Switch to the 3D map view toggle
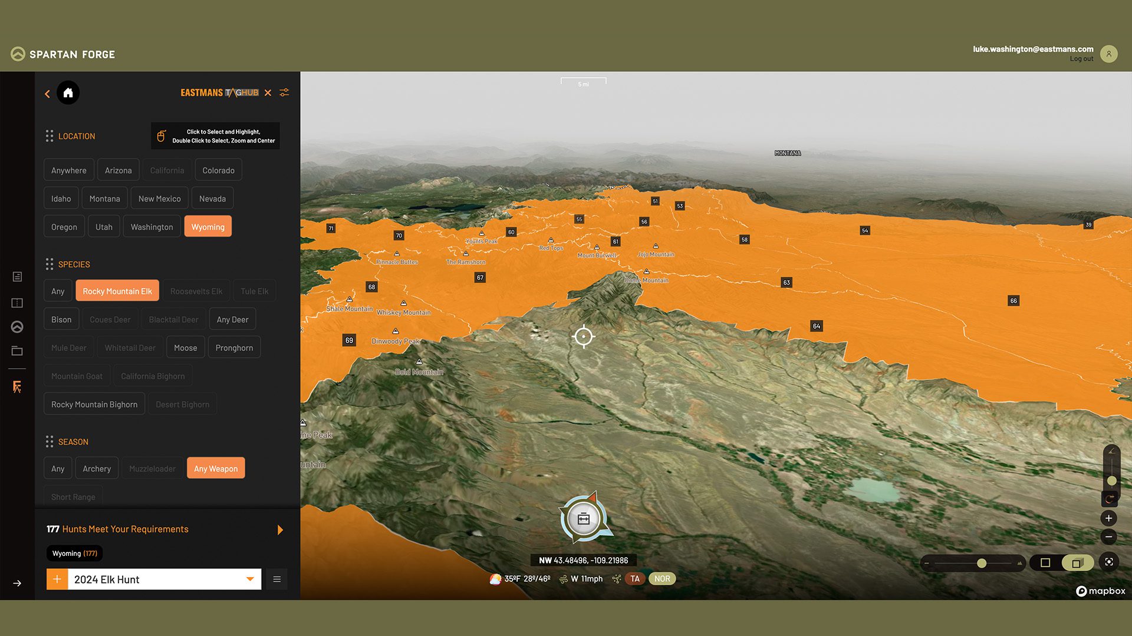Screen dimensions: 1132x636 [1077, 563]
